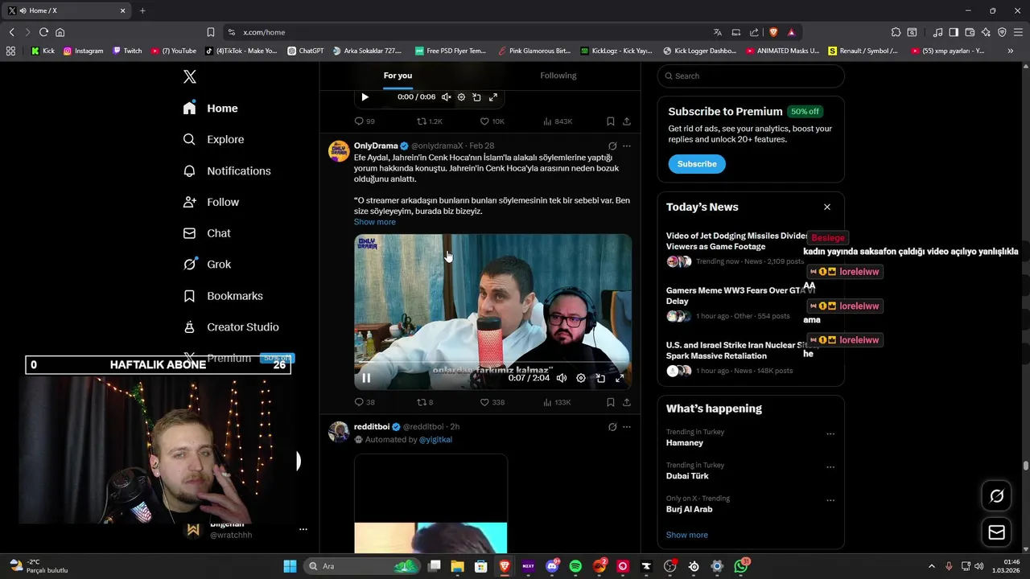Click the X logo in sidebar
Viewport: 1030px width, 579px height.
click(190, 76)
